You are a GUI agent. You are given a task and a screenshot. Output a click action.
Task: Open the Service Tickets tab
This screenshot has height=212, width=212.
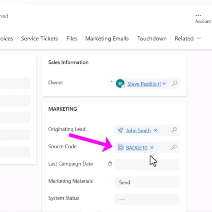[39, 39]
